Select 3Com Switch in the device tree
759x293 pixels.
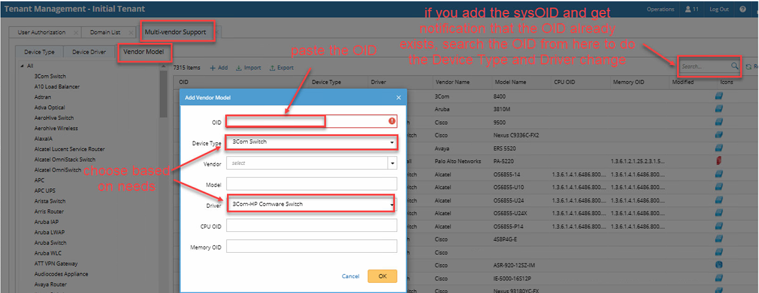pyautogui.click(x=50, y=76)
